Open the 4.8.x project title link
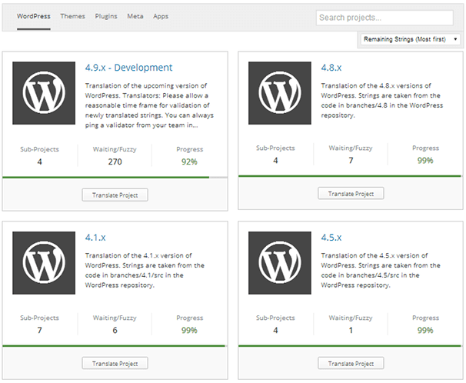Viewport: 466px width, 383px height. point(331,68)
